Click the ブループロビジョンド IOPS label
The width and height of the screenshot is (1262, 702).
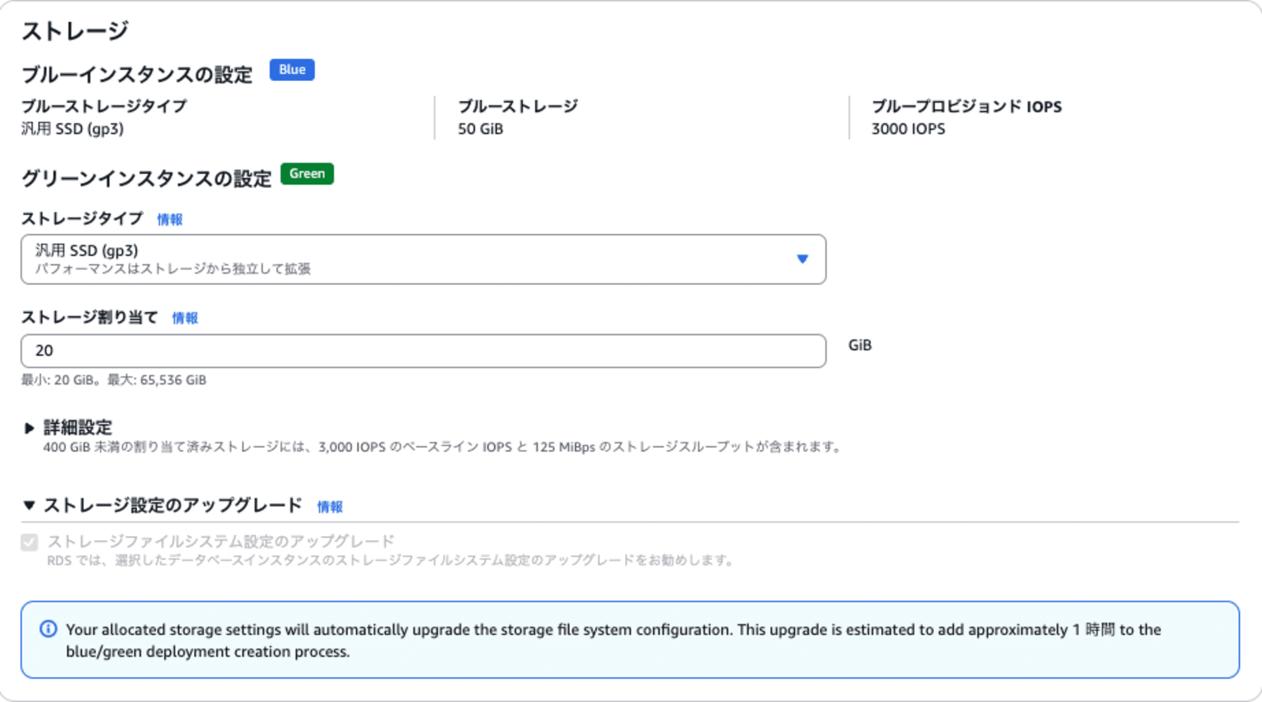(x=967, y=106)
